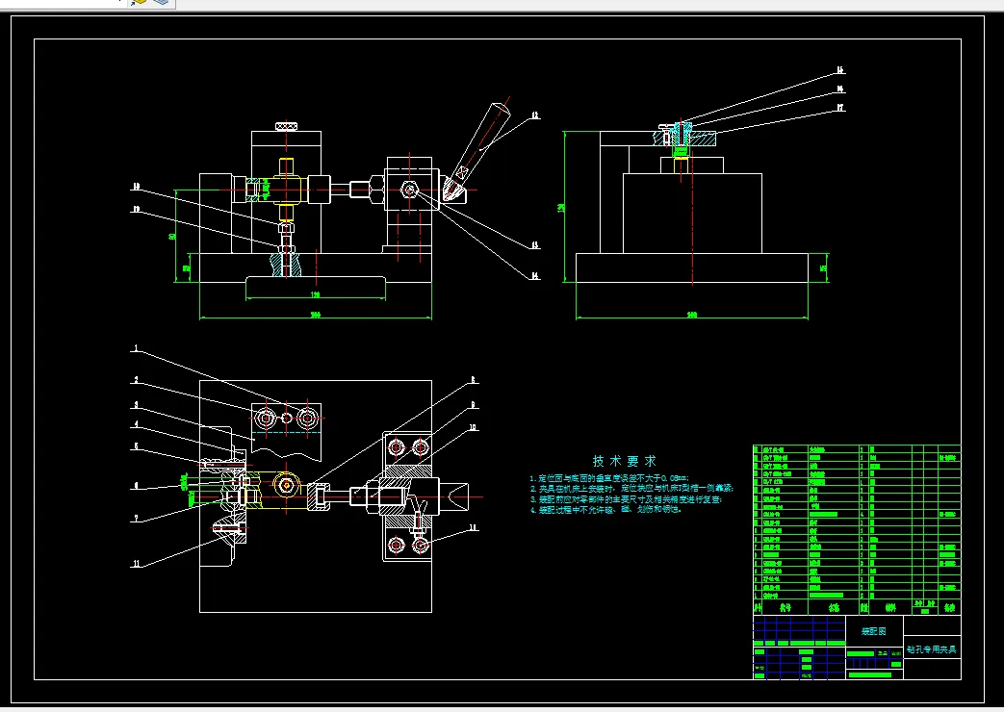
Task: Click the tilted drill bit in front view
Action: [478, 152]
